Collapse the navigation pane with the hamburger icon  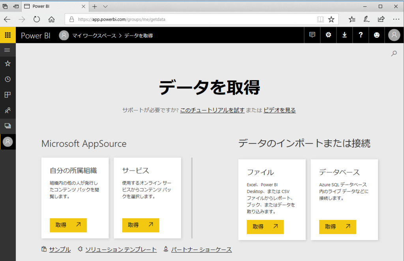[7, 50]
